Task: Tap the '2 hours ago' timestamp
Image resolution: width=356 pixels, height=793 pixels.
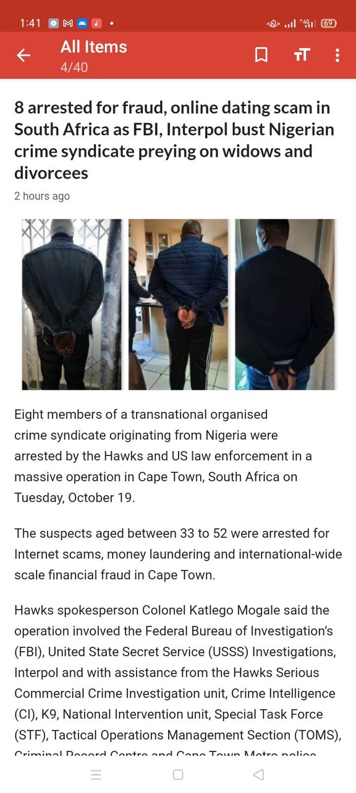Action: (x=42, y=196)
